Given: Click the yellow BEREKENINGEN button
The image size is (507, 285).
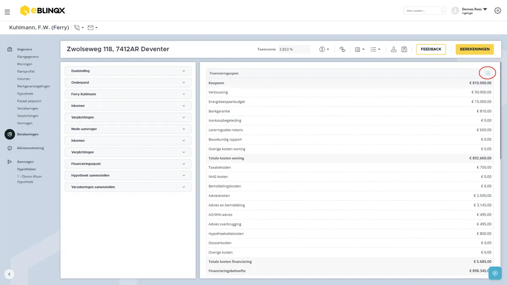Looking at the screenshot, I should [474, 49].
